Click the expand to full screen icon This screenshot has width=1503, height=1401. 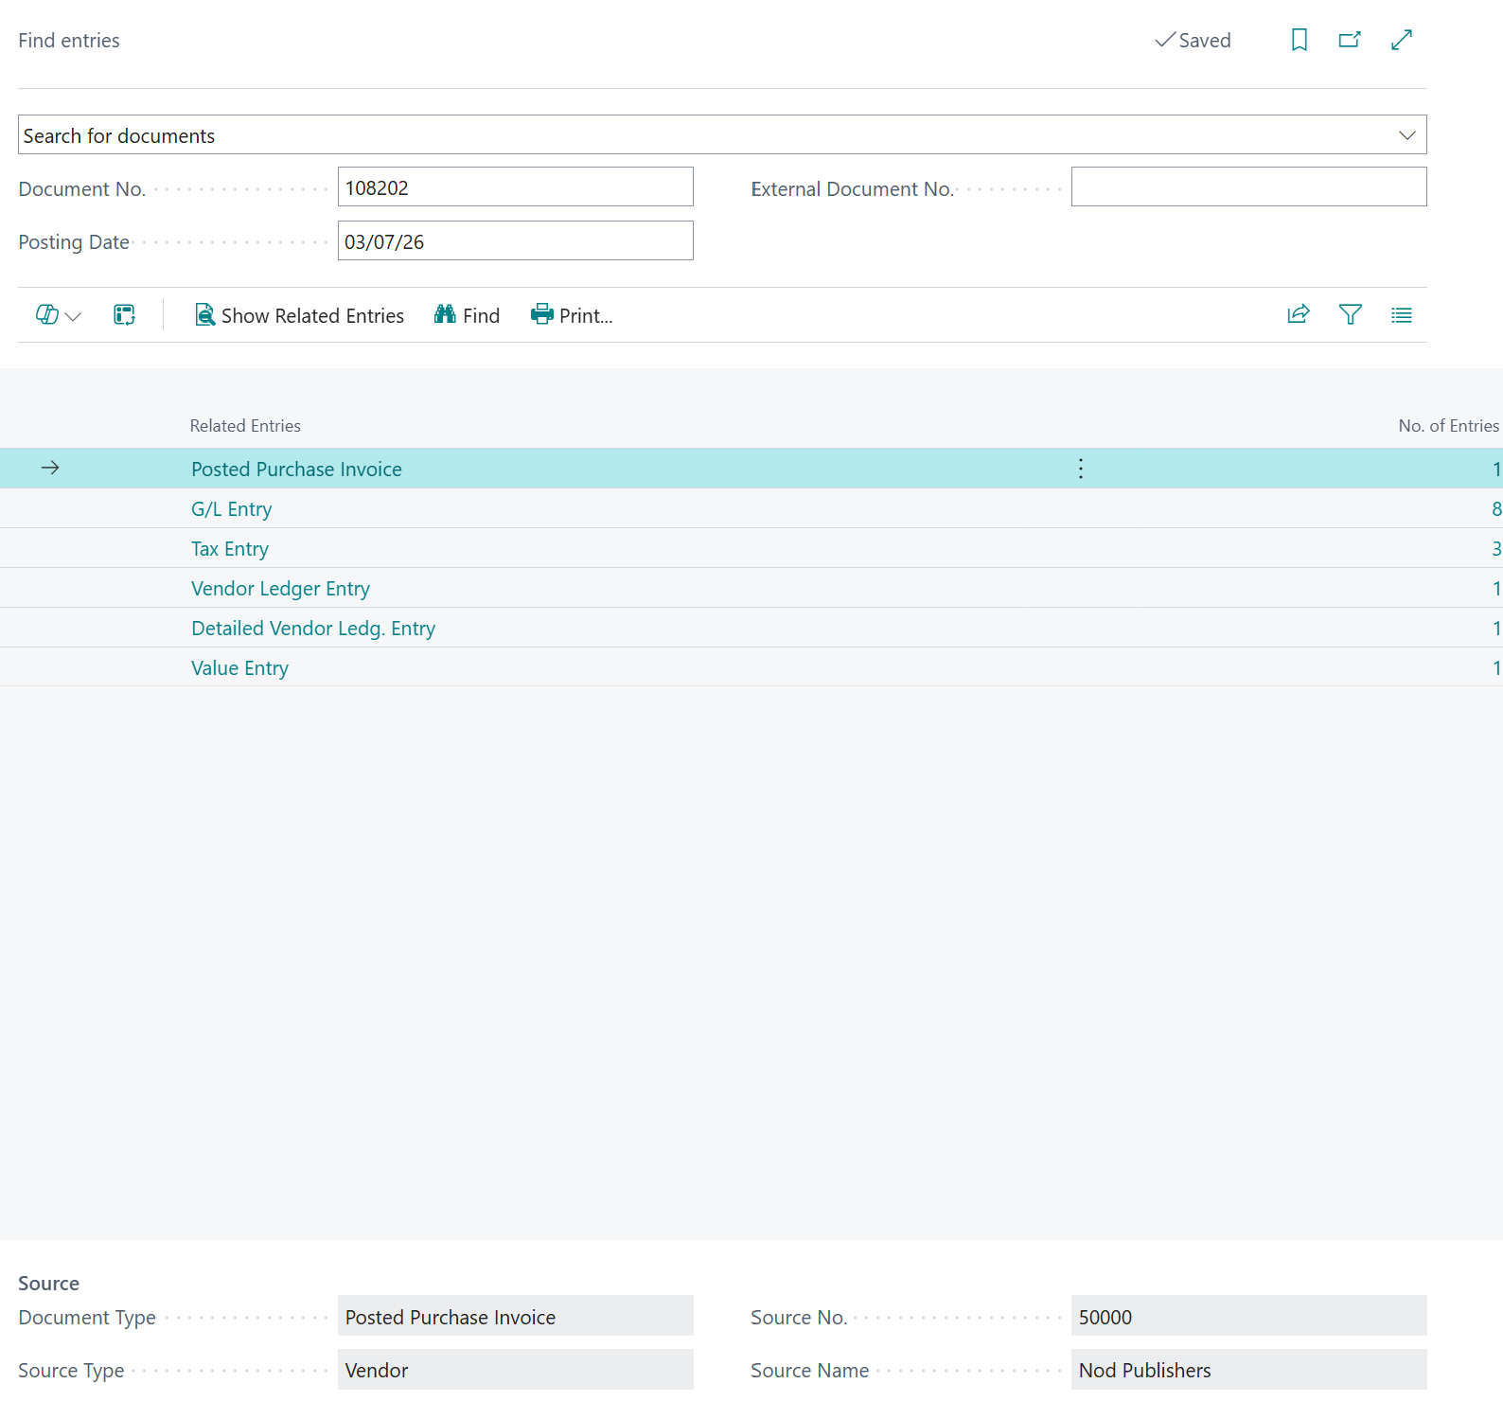pyautogui.click(x=1402, y=40)
